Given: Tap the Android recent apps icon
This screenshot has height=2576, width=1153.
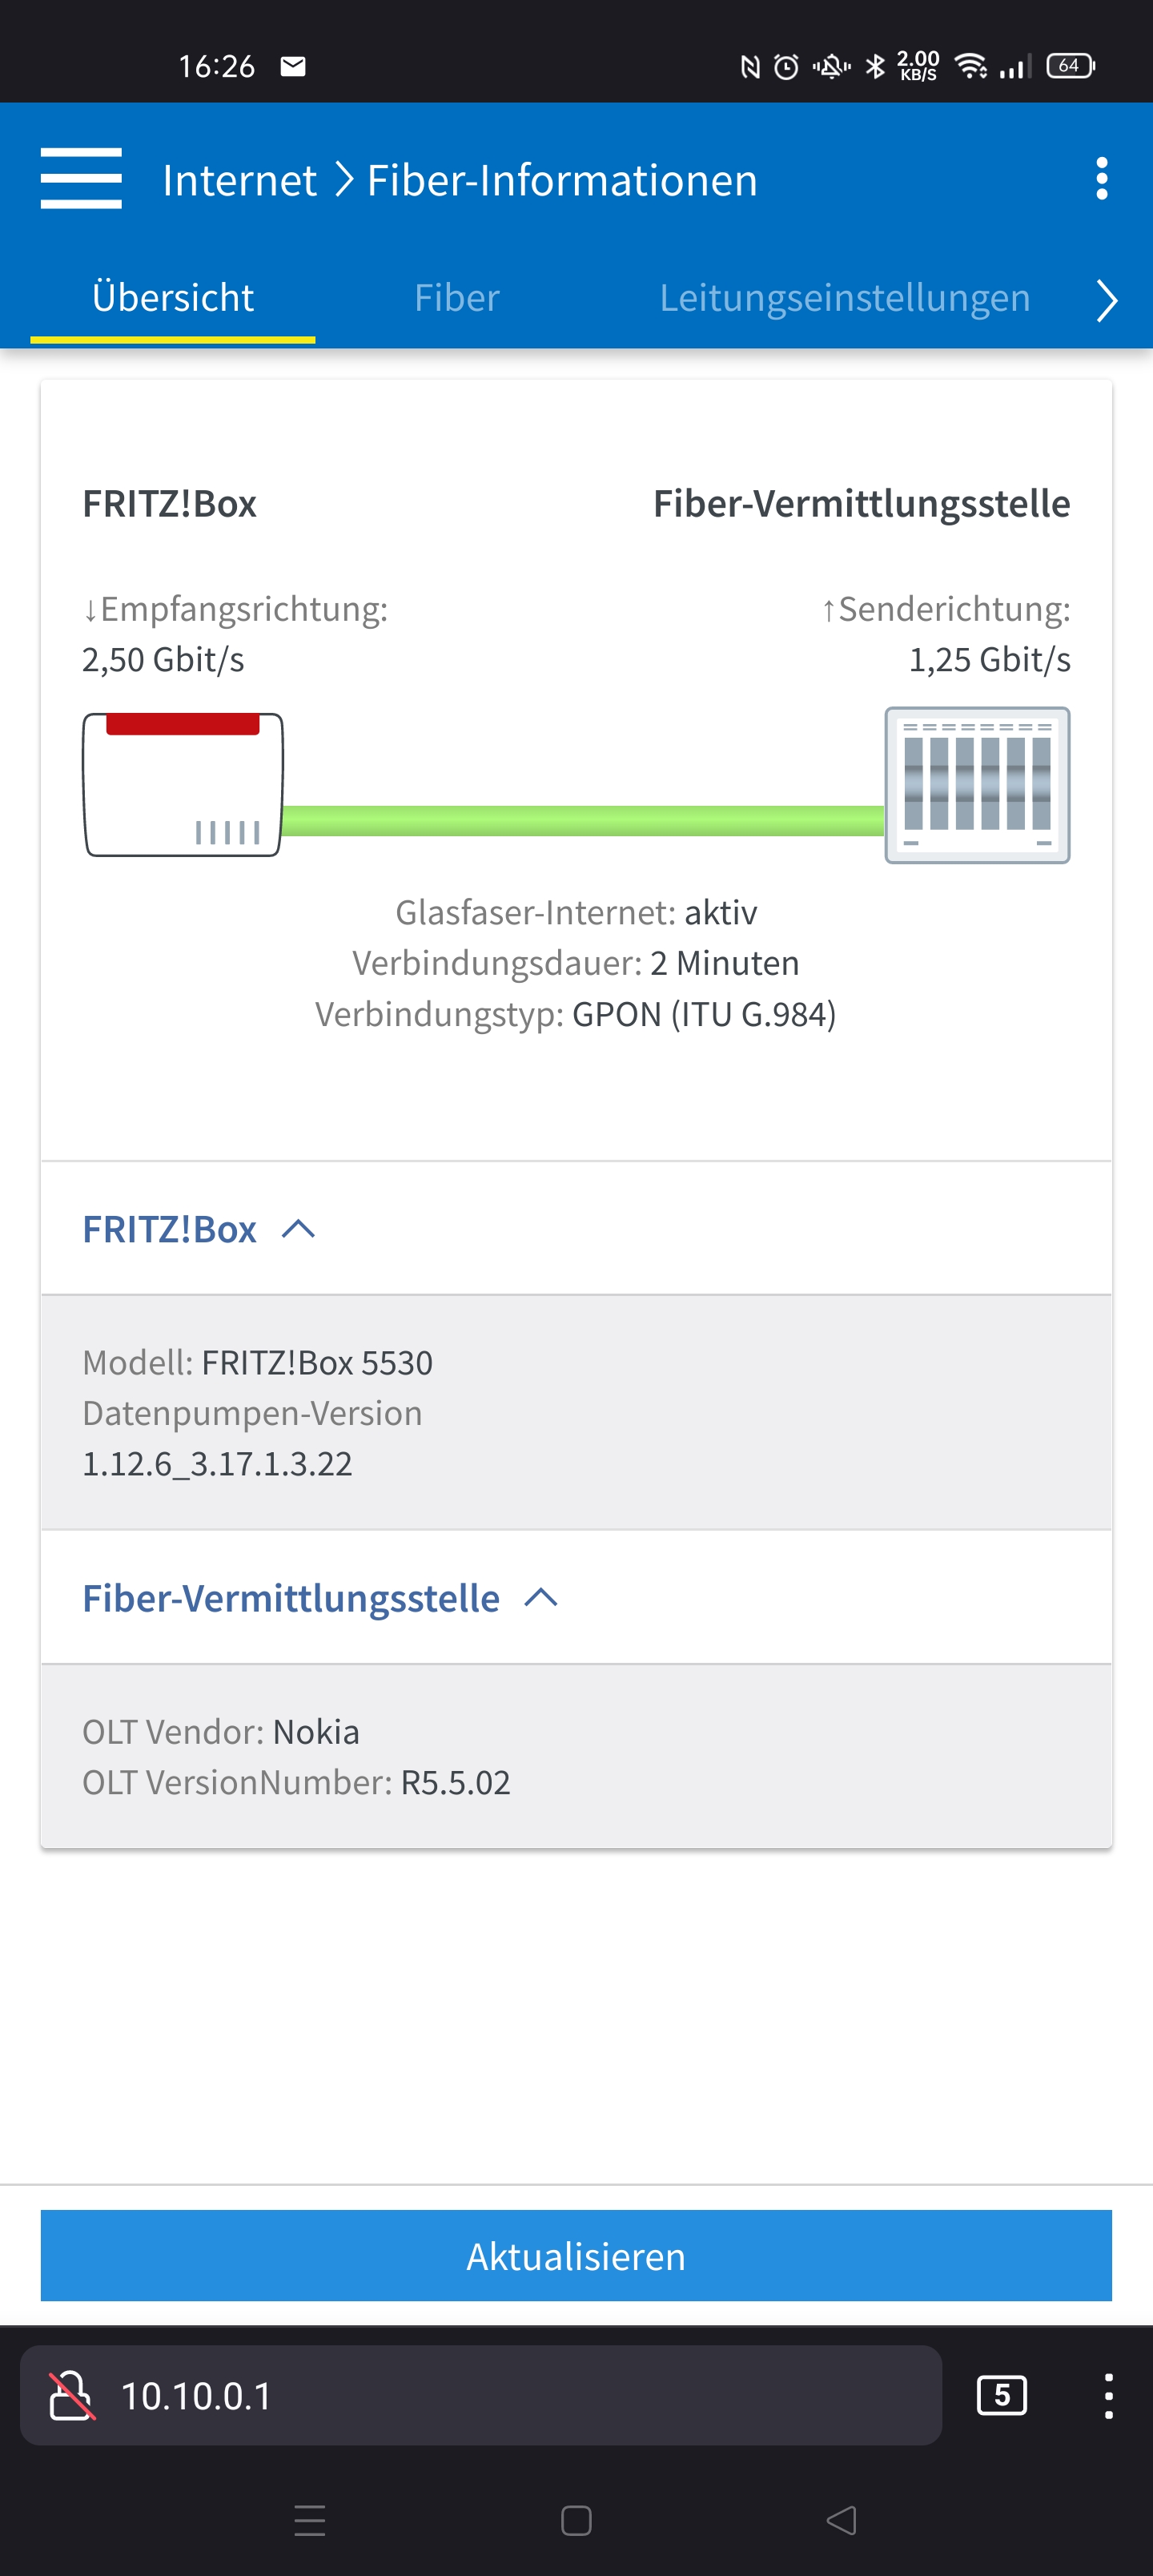Looking at the screenshot, I should [310, 2520].
